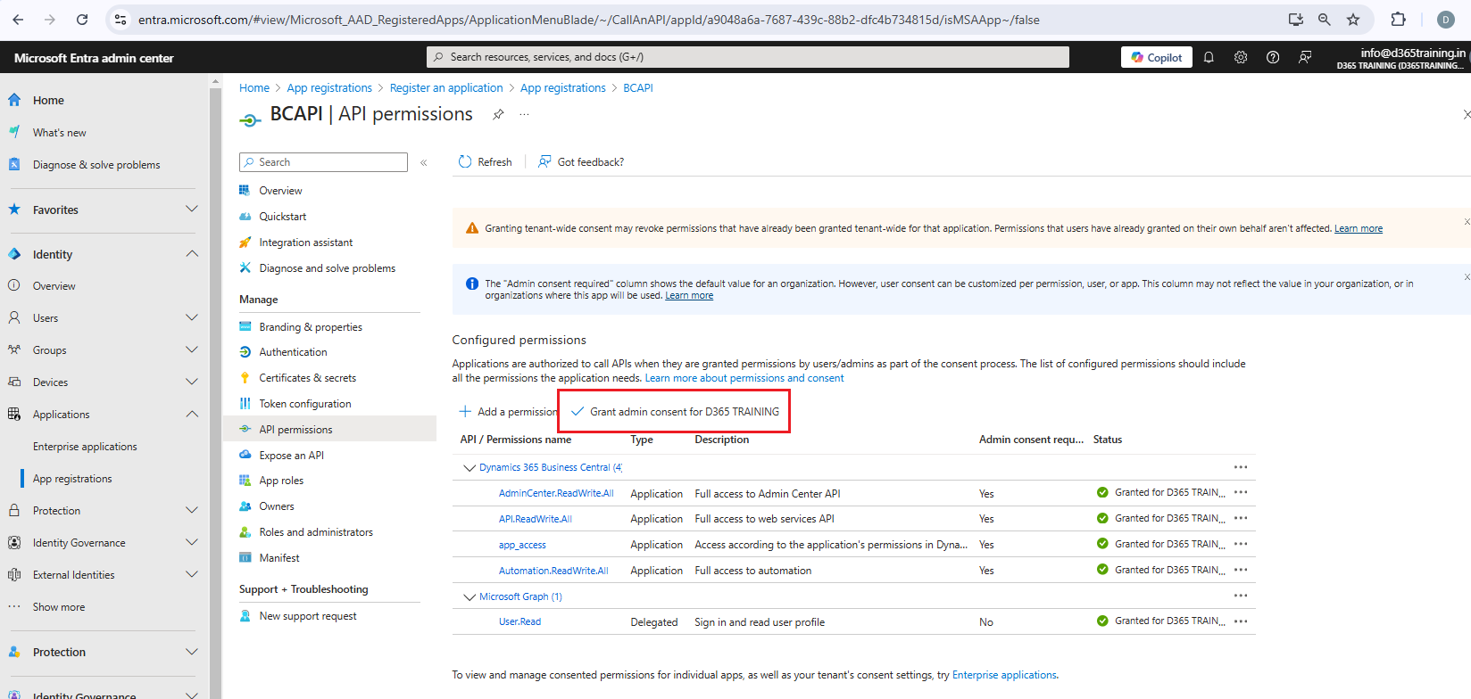Image resolution: width=1471 pixels, height=699 pixels.
Task: Open the help question mark icon
Action: click(x=1273, y=57)
